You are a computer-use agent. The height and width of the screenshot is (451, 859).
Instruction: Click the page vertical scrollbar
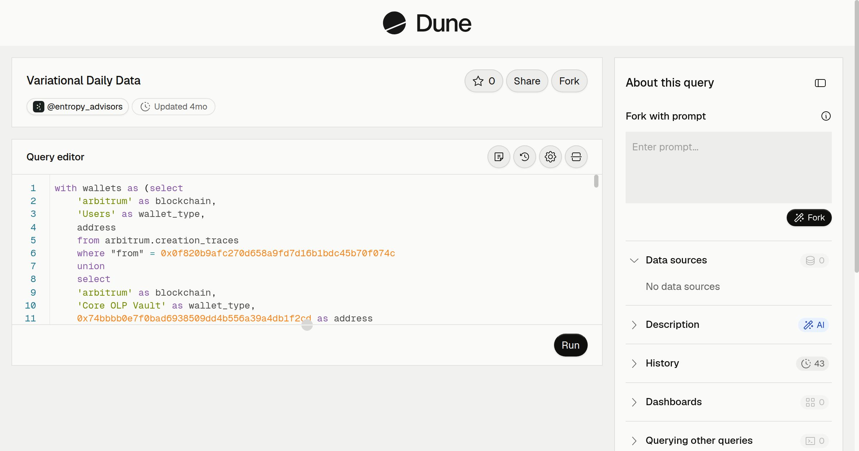(856, 136)
